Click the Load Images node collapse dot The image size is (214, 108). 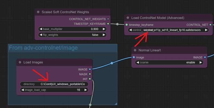click(20, 62)
